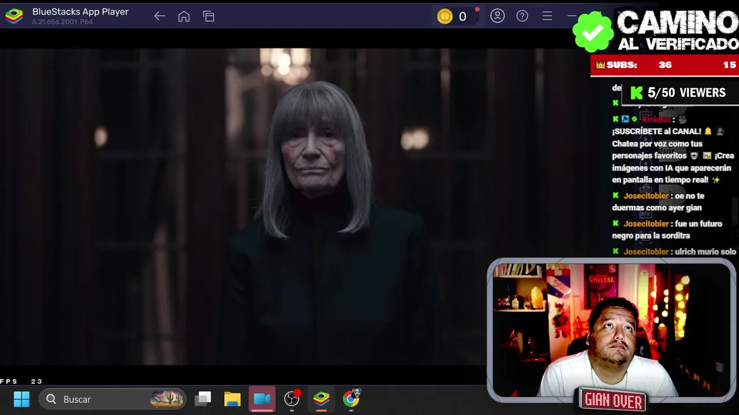Click the "FPS 23" counter
739x415 pixels.
(21, 382)
